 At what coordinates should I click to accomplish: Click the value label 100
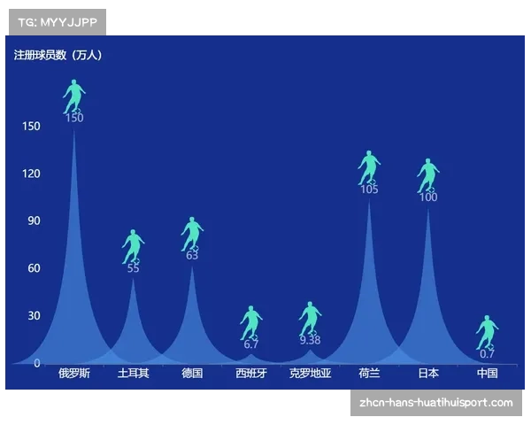pos(428,197)
